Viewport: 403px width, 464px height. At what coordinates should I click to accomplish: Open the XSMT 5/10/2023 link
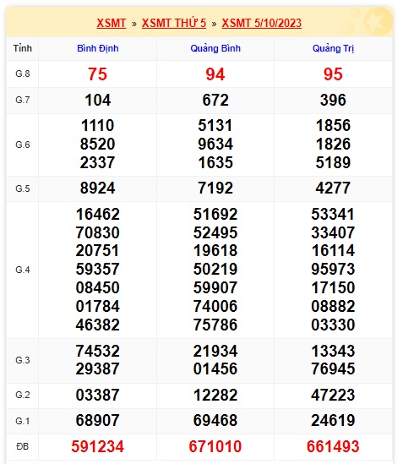click(262, 23)
